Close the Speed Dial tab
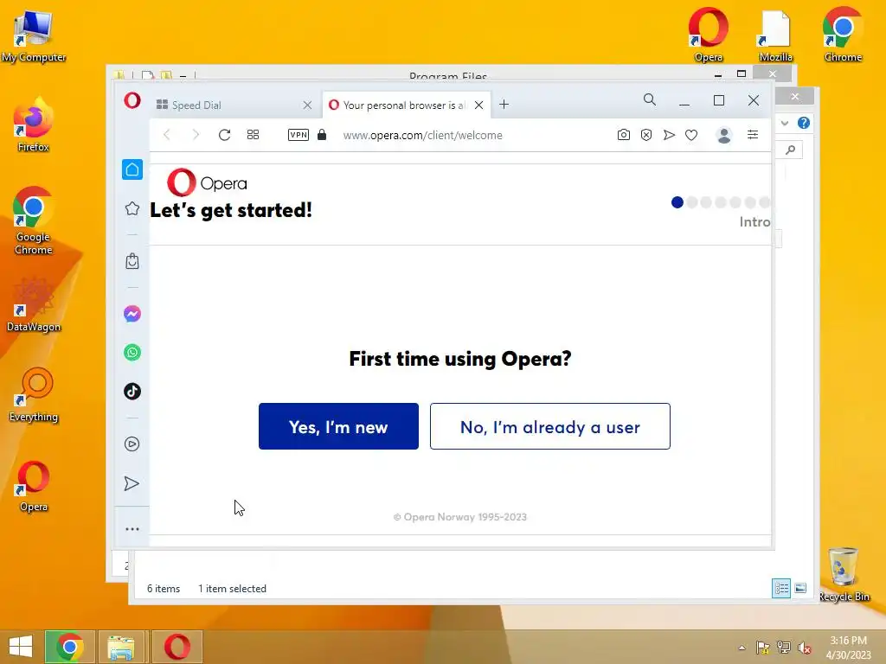The height and width of the screenshot is (664, 886). 307,105
